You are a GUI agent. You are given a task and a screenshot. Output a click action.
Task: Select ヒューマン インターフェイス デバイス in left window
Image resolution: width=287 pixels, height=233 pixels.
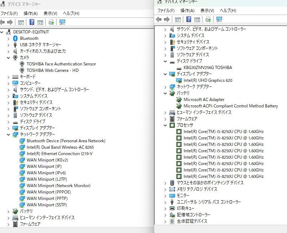point(47,218)
